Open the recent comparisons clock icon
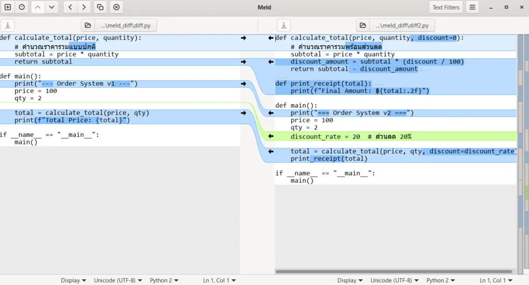The height and width of the screenshot is (285, 529). point(22,7)
